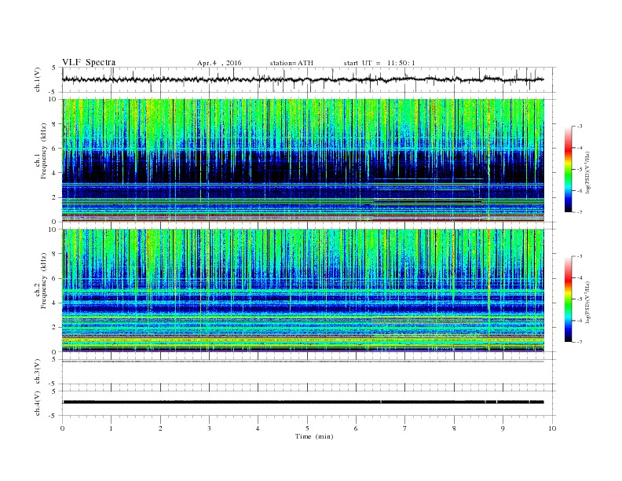
Task: Select the ch.1 "Frequency (kHz)" axis label
Action: point(44,151)
